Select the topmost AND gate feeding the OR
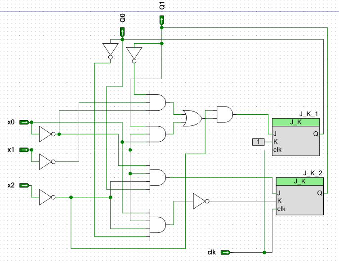The width and height of the screenshot is (339, 263). click(x=157, y=103)
